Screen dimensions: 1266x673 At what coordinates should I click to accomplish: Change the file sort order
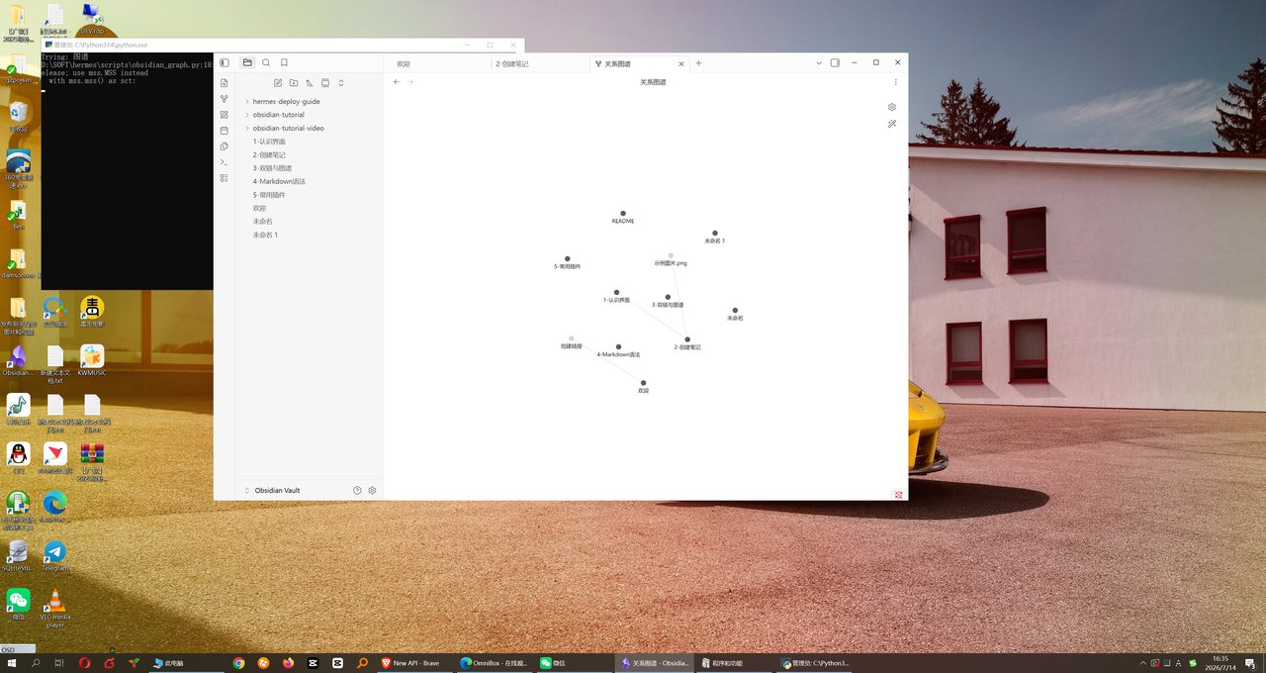(x=310, y=83)
